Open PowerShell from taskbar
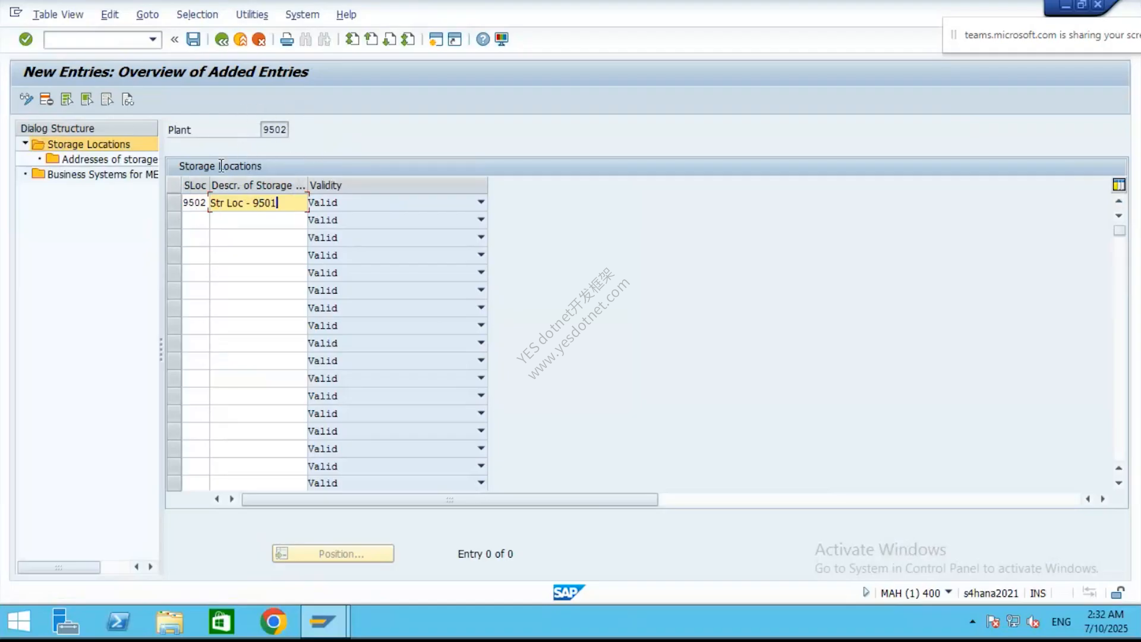The height and width of the screenshot is (642, 1141). (x=118, y=622)
